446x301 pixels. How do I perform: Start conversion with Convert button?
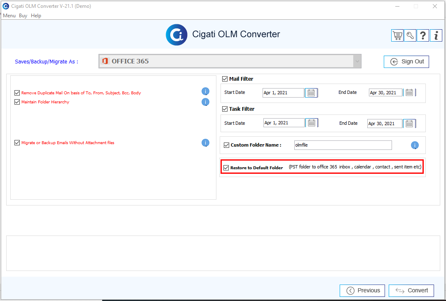pyautogui.click(x=411, y=290)
